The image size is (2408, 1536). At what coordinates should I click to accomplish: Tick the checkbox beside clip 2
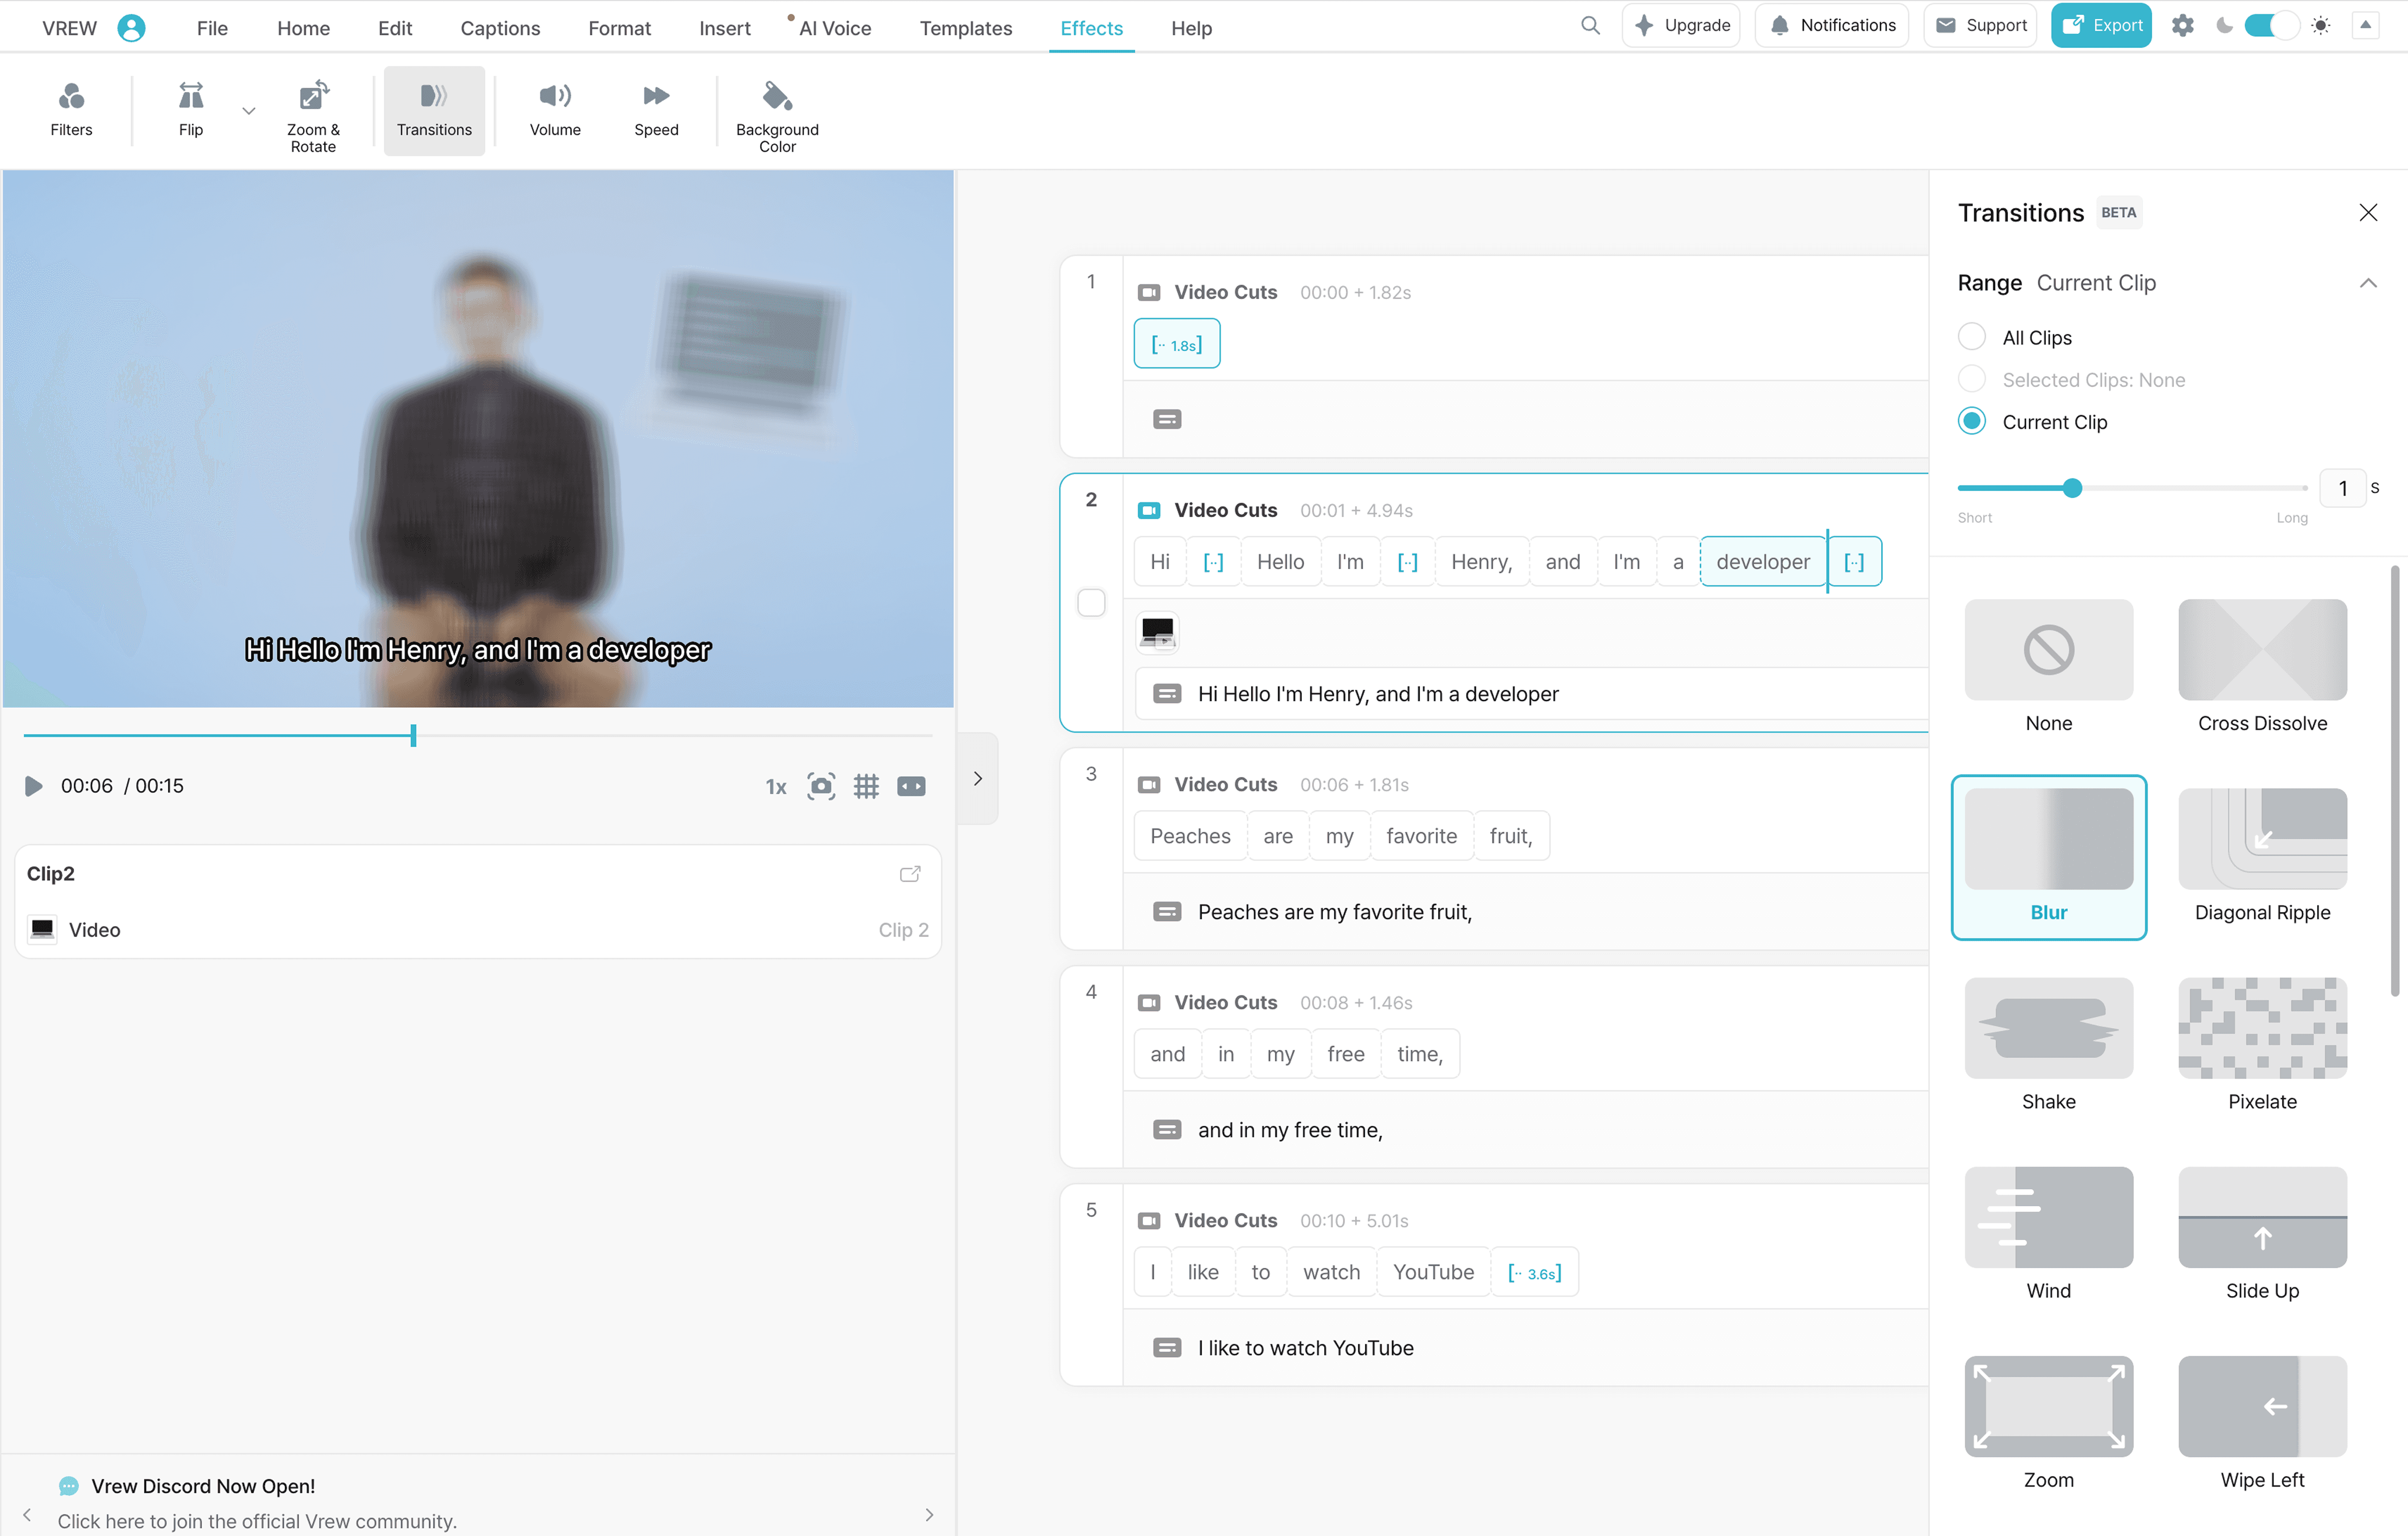pos(1091,603)
